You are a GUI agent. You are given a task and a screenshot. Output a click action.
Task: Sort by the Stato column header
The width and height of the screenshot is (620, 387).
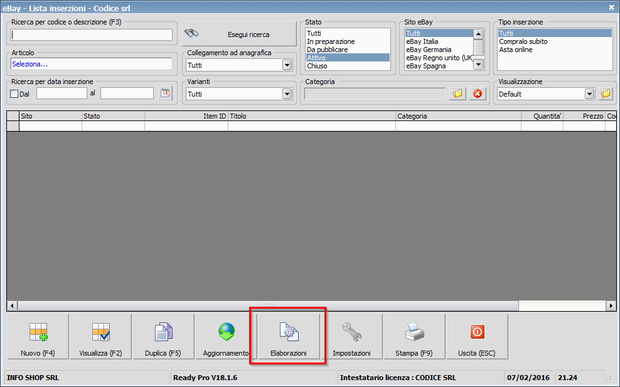pos(114,116)
